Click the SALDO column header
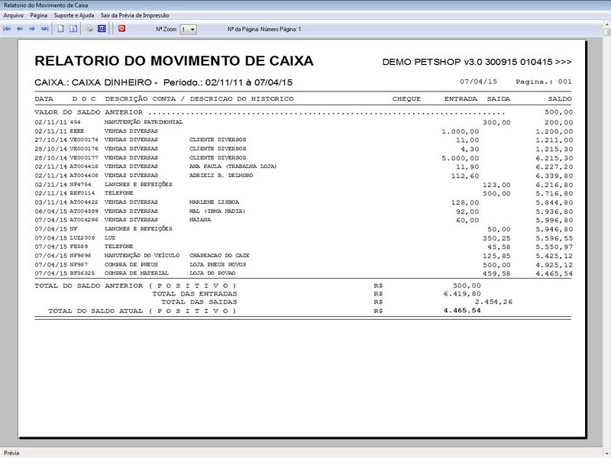Screen dimensions: 611x458 [560, 99]
